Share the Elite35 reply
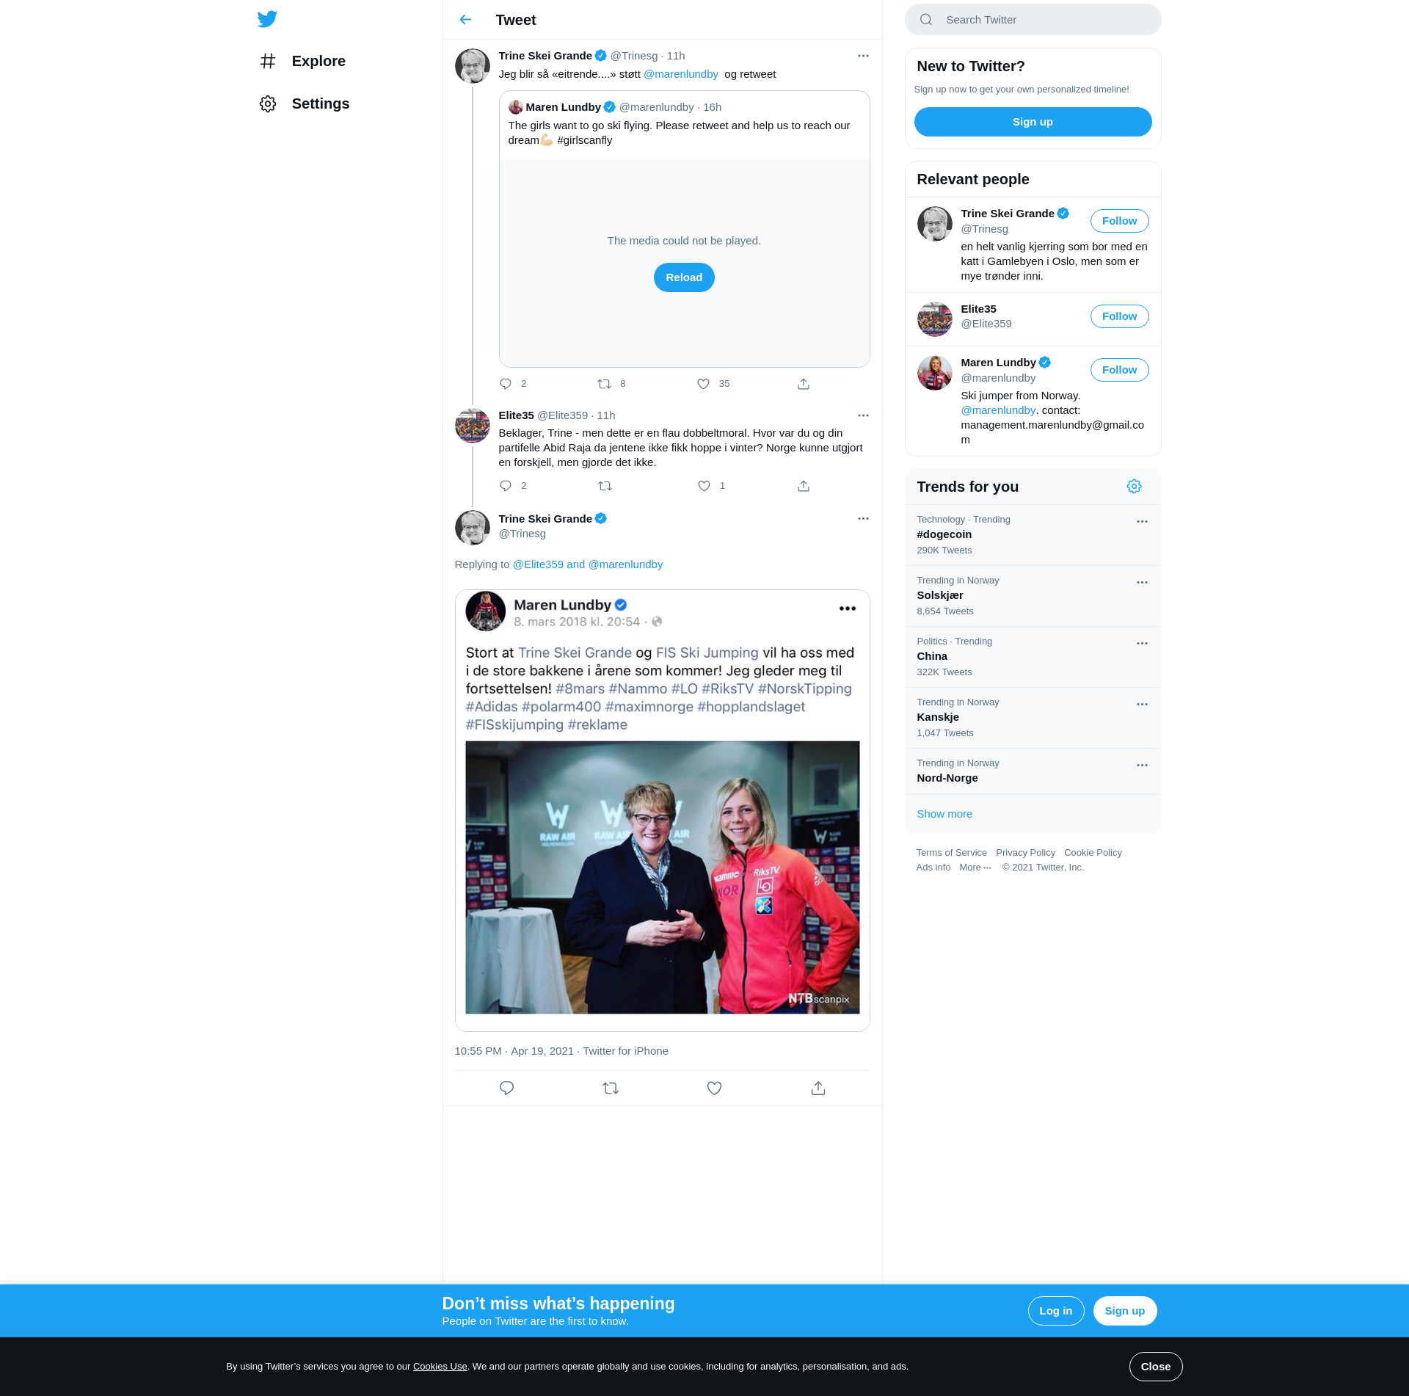The image size is (1409, 1396). (804, 486)
